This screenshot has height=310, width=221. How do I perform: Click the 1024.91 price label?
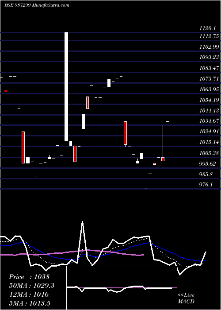point(209,132)
